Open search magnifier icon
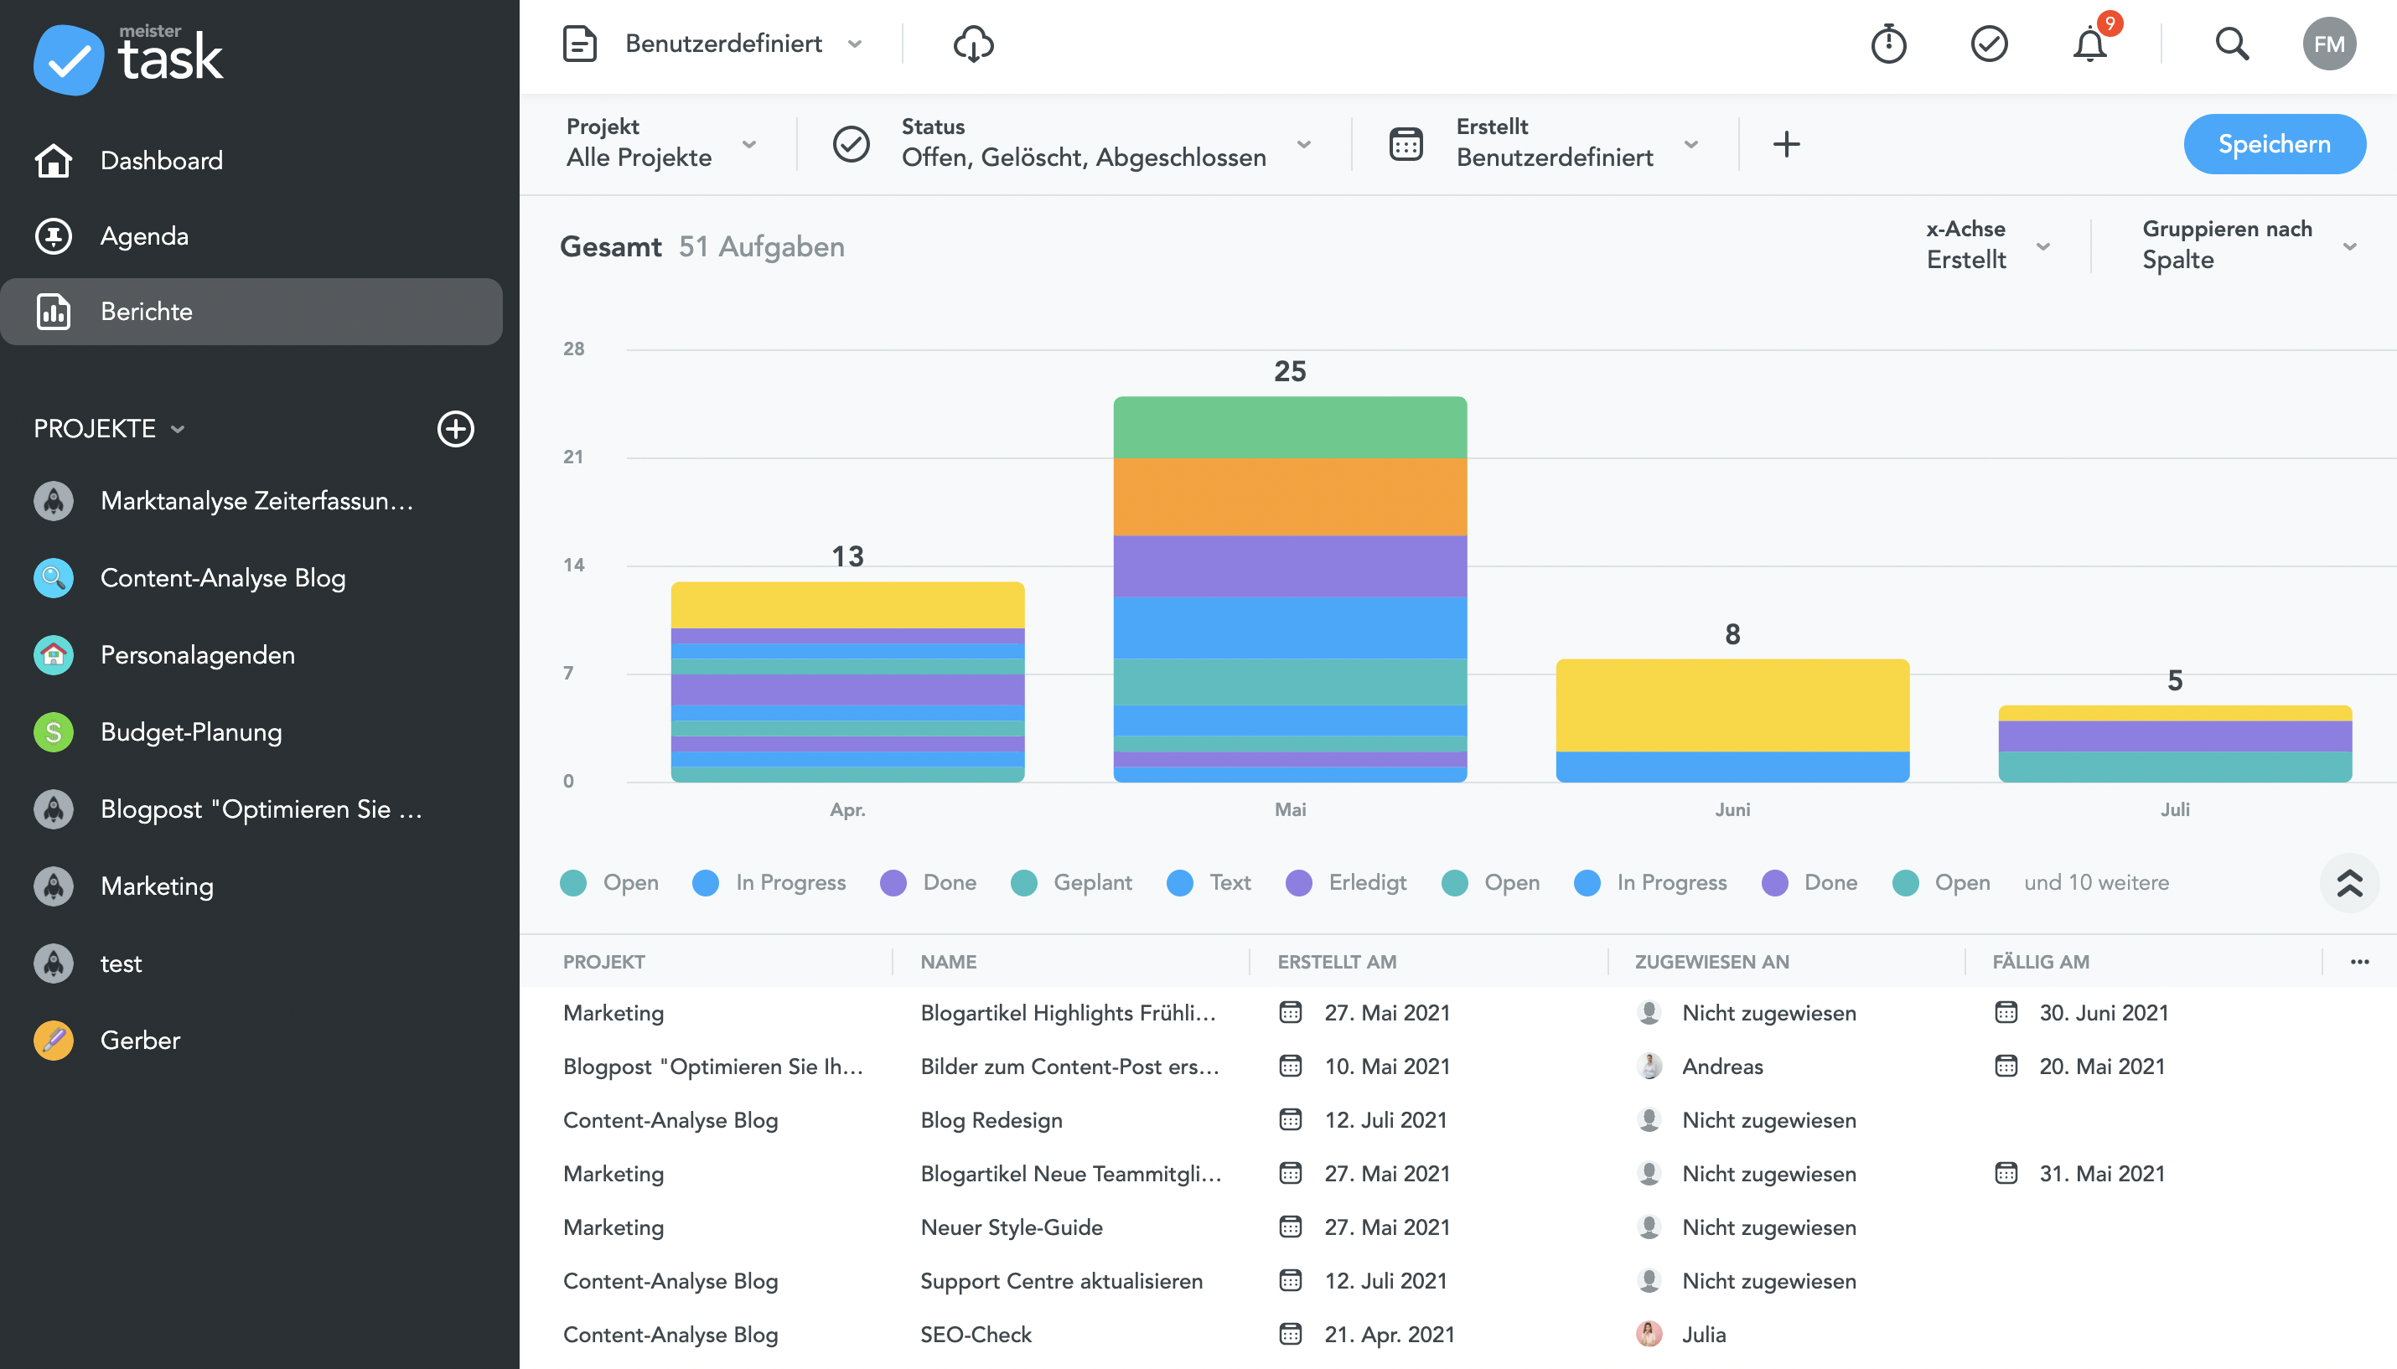Viewport: 2397px width, 1369px height. tap(2232, 44)
